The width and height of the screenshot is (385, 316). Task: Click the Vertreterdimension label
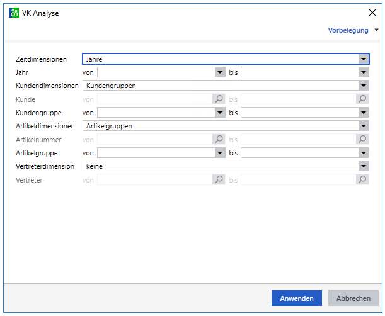45,166
